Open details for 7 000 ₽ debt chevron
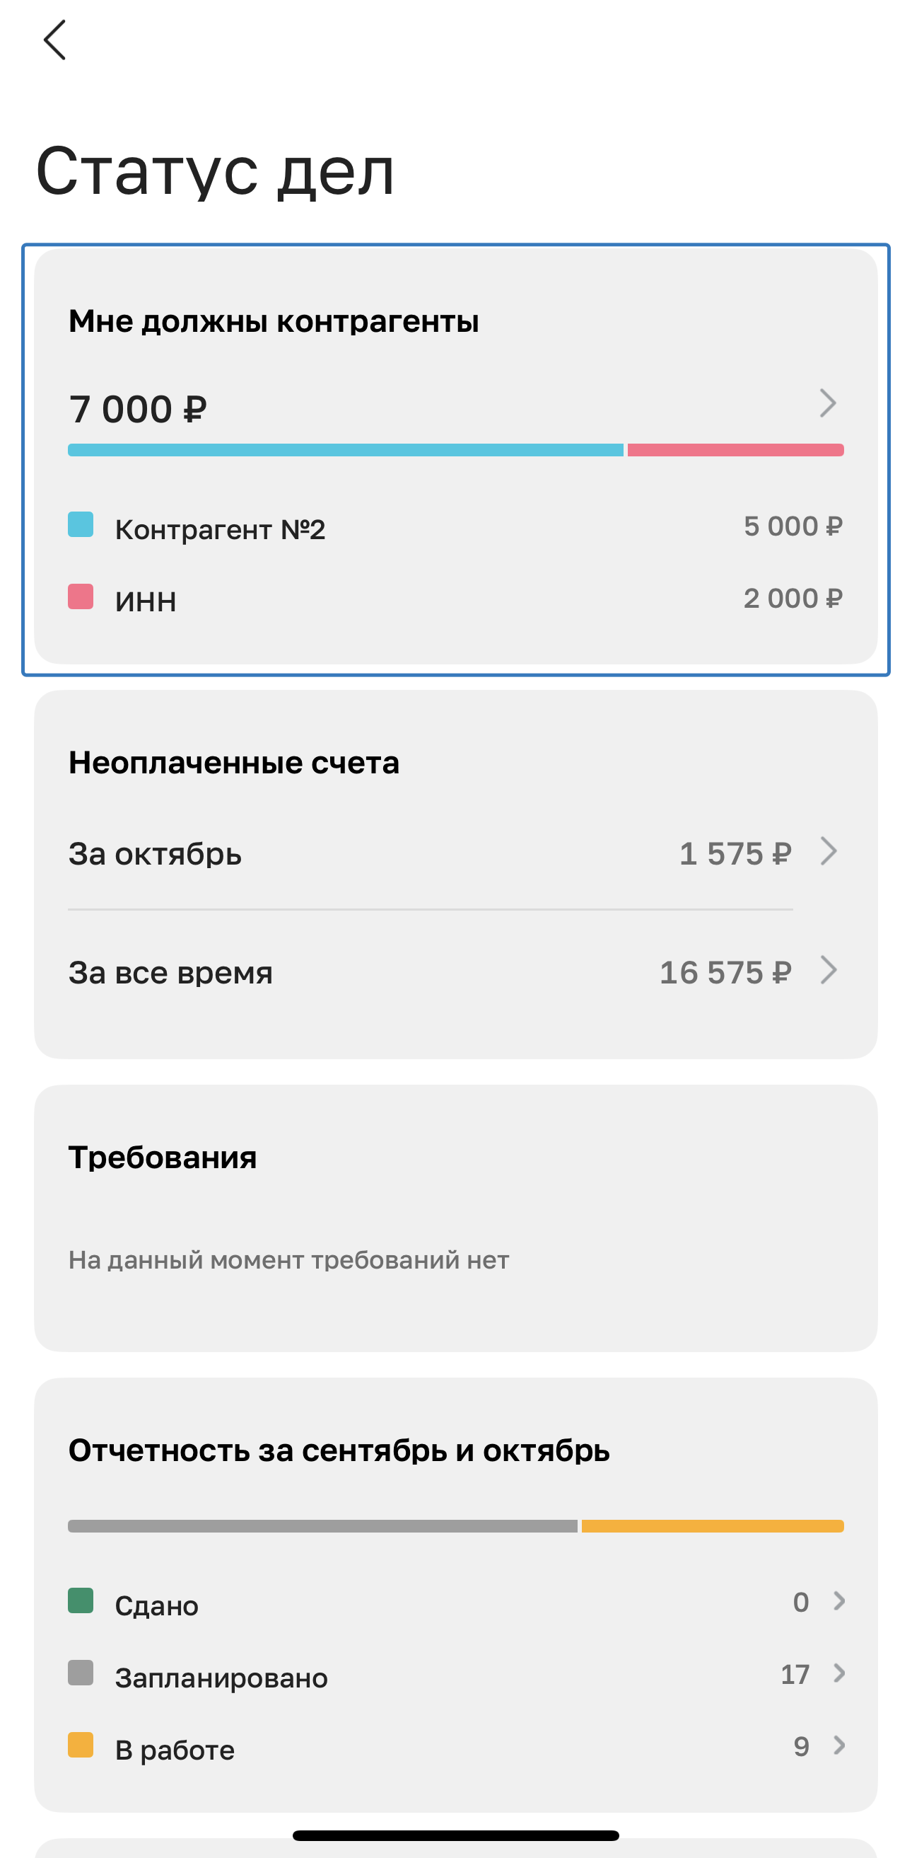 coord(828,403)
